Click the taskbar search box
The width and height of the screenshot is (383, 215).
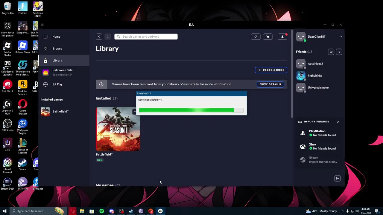pos(39,211)
